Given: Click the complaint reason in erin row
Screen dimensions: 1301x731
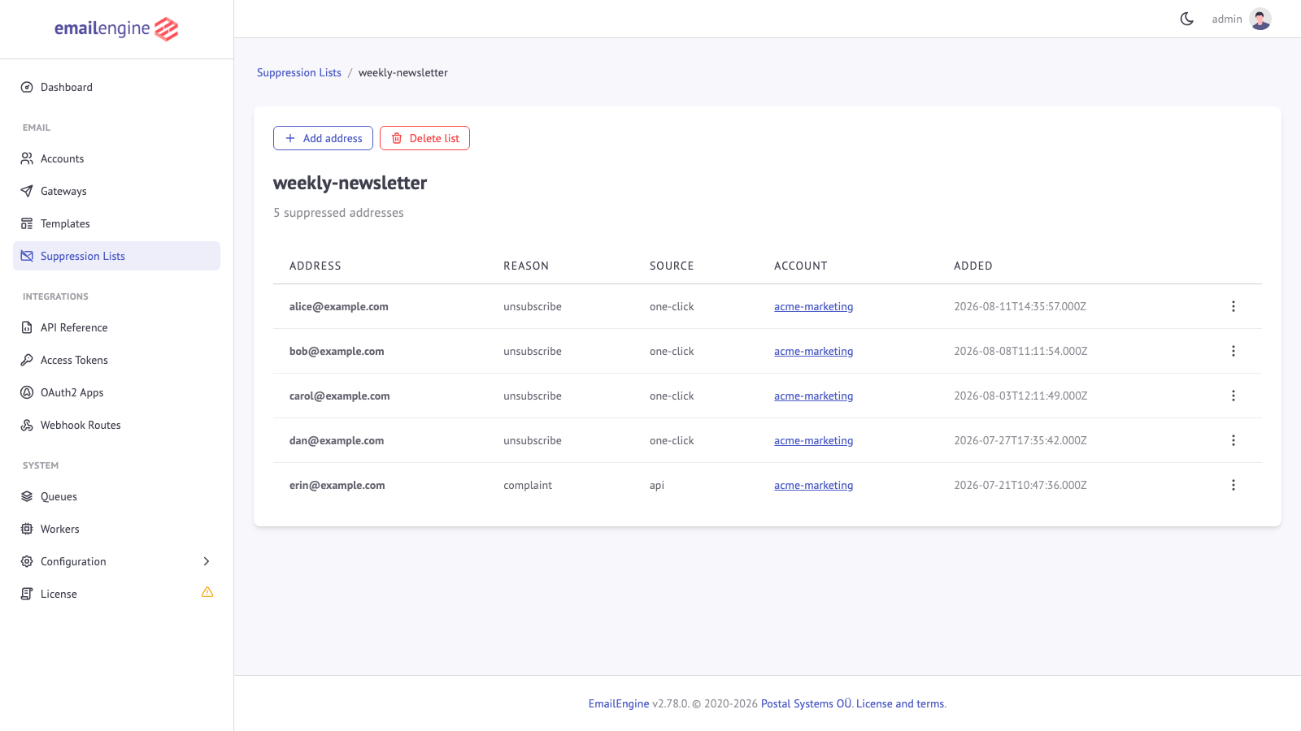Looking at the screenshot, I should [x=528, y=485].
